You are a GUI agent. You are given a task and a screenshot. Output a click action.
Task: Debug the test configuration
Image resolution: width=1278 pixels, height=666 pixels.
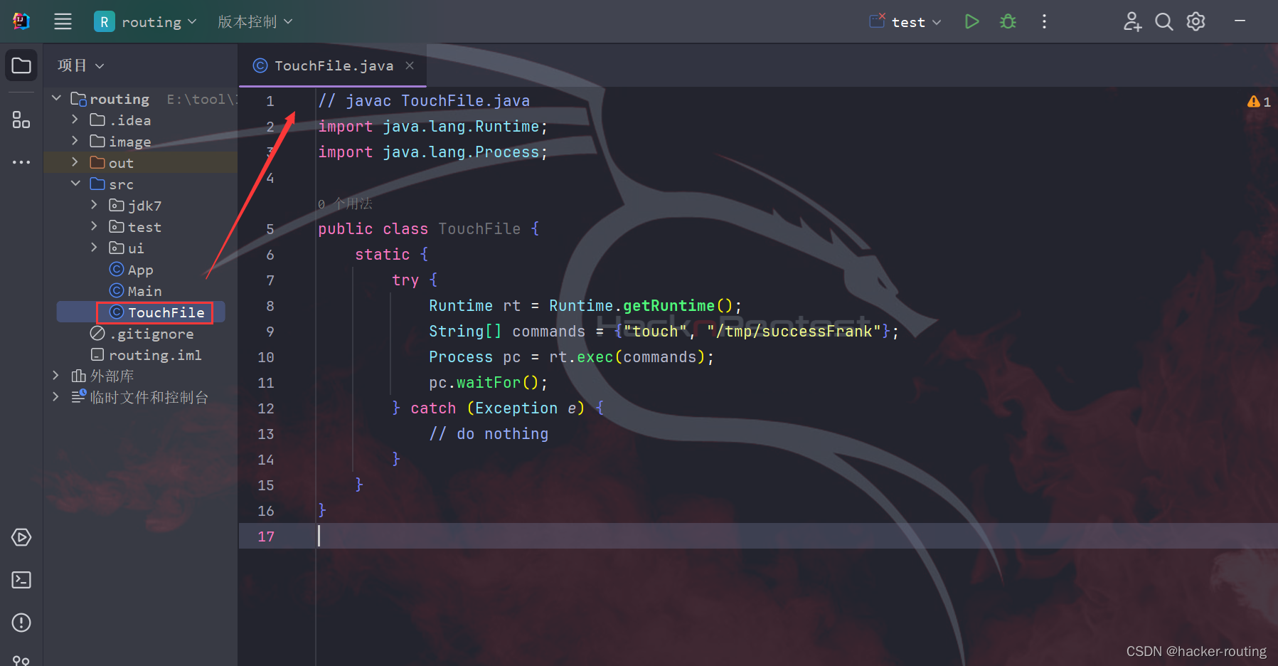coord(1008,22)
